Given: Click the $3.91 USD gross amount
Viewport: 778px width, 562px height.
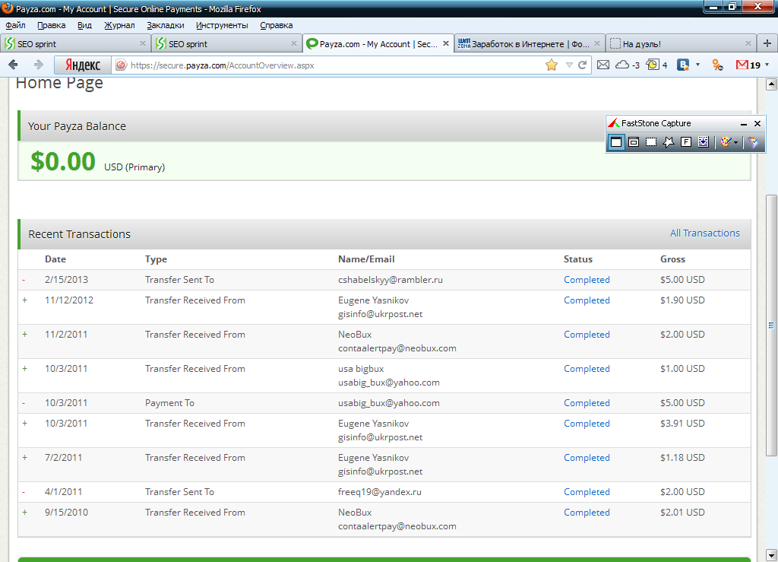Looking at the screenshot, I should pos(682,423).
